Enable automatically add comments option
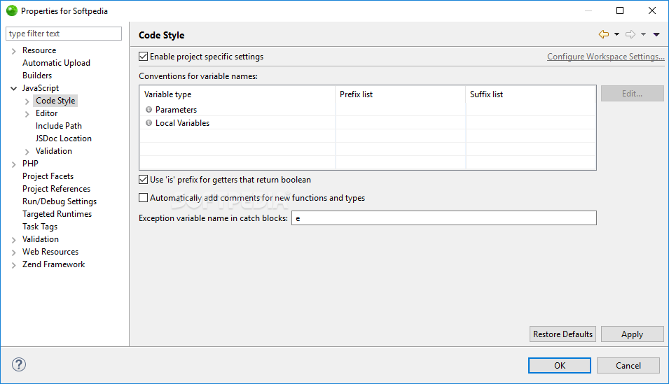This screenshot has height=384, width=669. click(144, 198)
